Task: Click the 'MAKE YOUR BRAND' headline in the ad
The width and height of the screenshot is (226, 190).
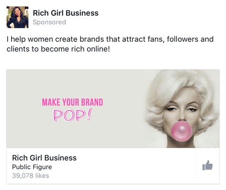Action: click(72, 102)
